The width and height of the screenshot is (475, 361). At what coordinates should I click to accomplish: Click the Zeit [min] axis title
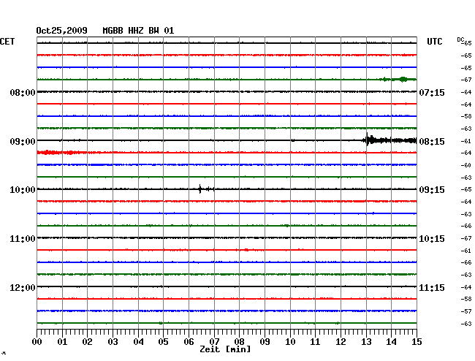click(225, 349)
